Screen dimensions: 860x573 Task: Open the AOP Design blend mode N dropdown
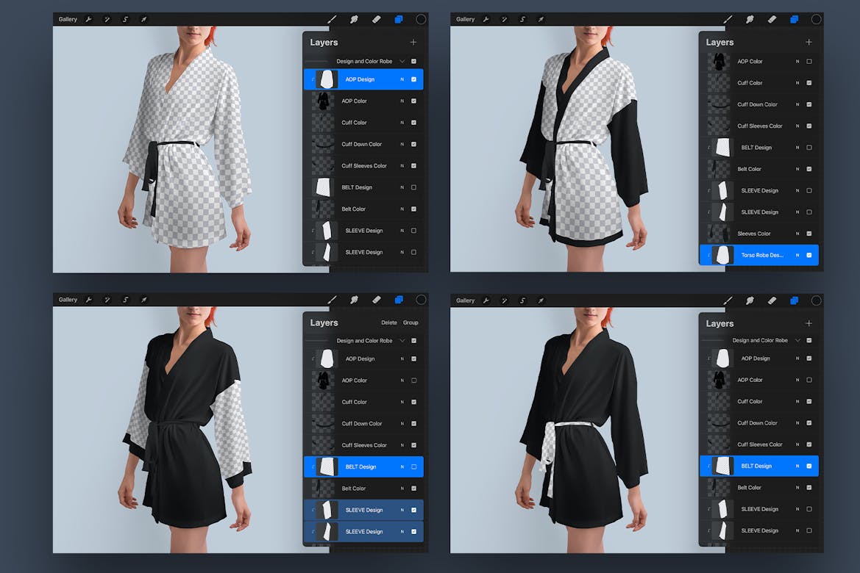point(402,79)
